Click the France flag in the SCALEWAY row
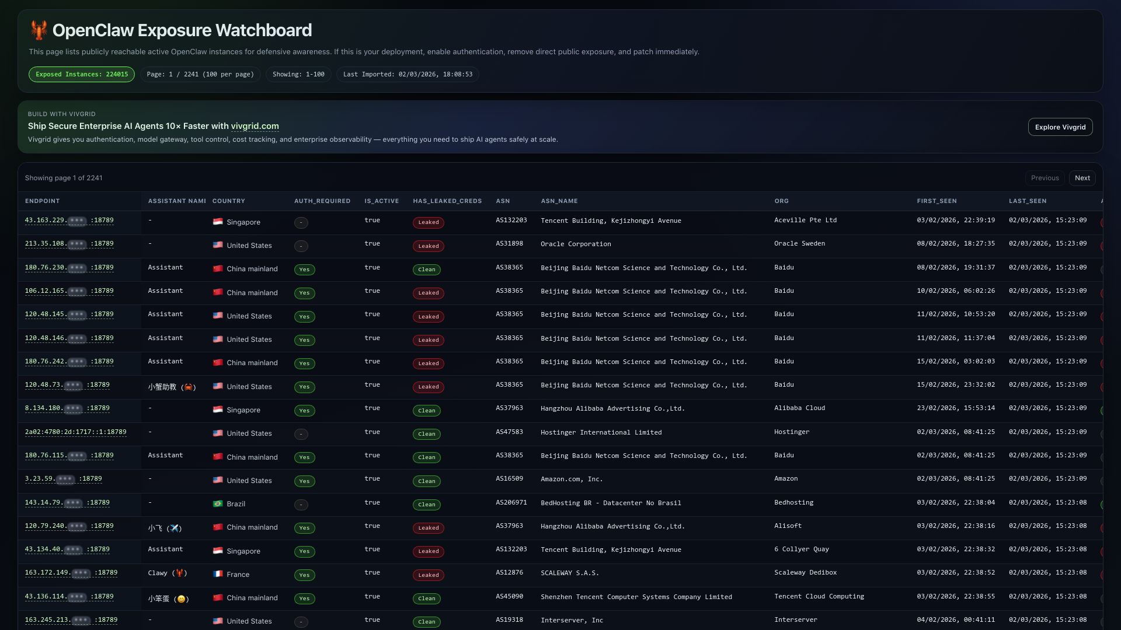Viewport: 1121px width, 630px height. tap(218, 574)
